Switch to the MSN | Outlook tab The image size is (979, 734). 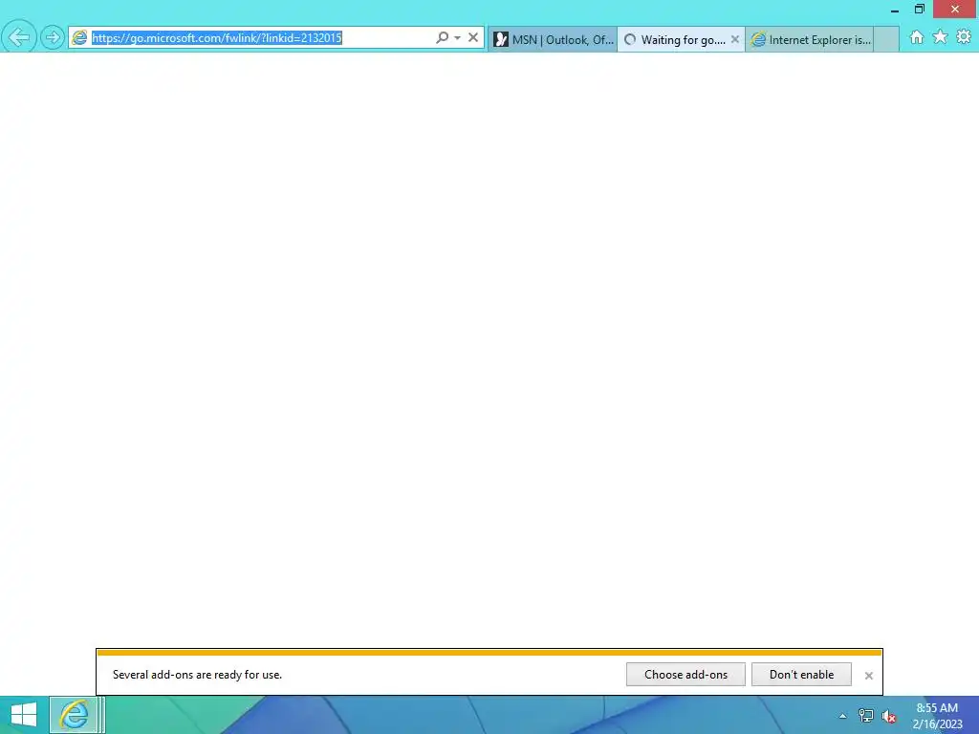pos(554,40)
